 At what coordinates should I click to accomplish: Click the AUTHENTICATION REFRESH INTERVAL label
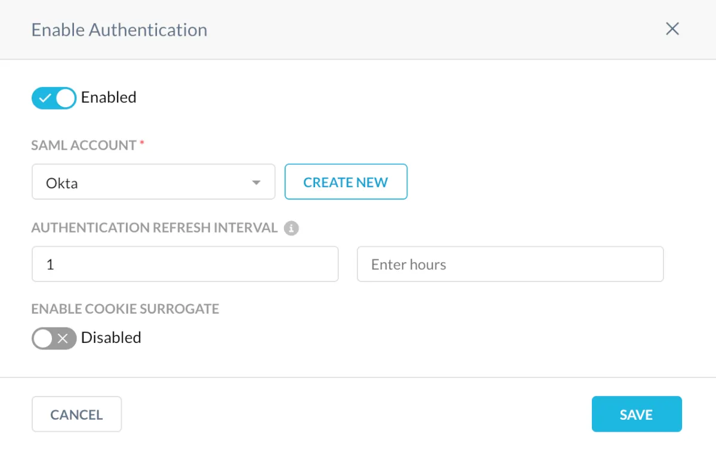click(155, 228)
